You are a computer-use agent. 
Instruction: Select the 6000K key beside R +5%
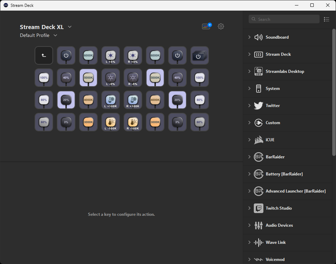[x=155, y=55]
